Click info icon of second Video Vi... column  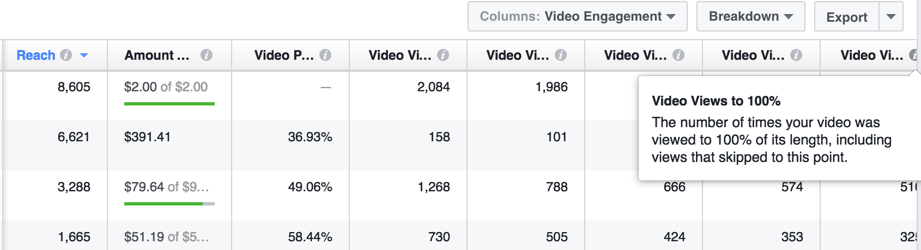(561, 55)
